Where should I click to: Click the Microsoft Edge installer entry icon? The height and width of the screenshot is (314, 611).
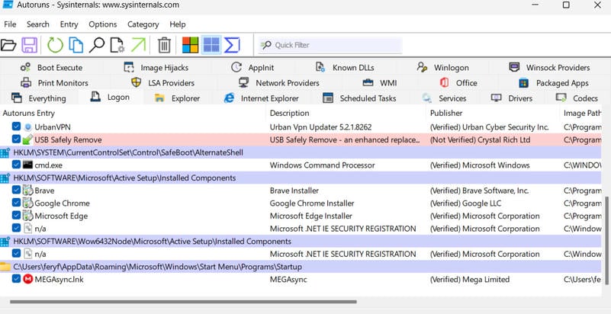point(27,216)
